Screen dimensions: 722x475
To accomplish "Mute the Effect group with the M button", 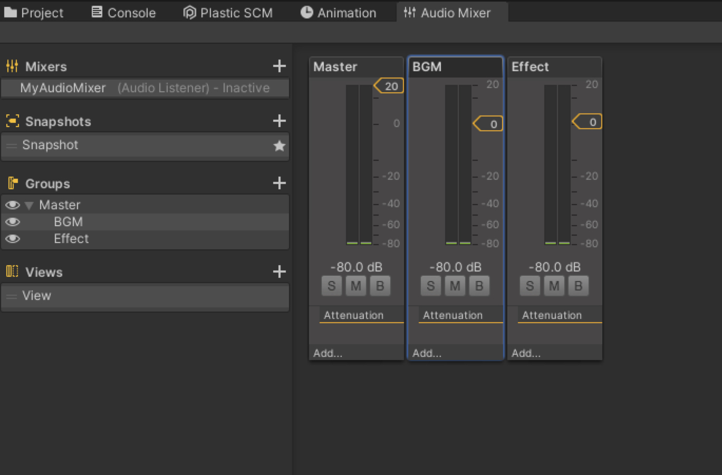I will (x=554, y=285).
